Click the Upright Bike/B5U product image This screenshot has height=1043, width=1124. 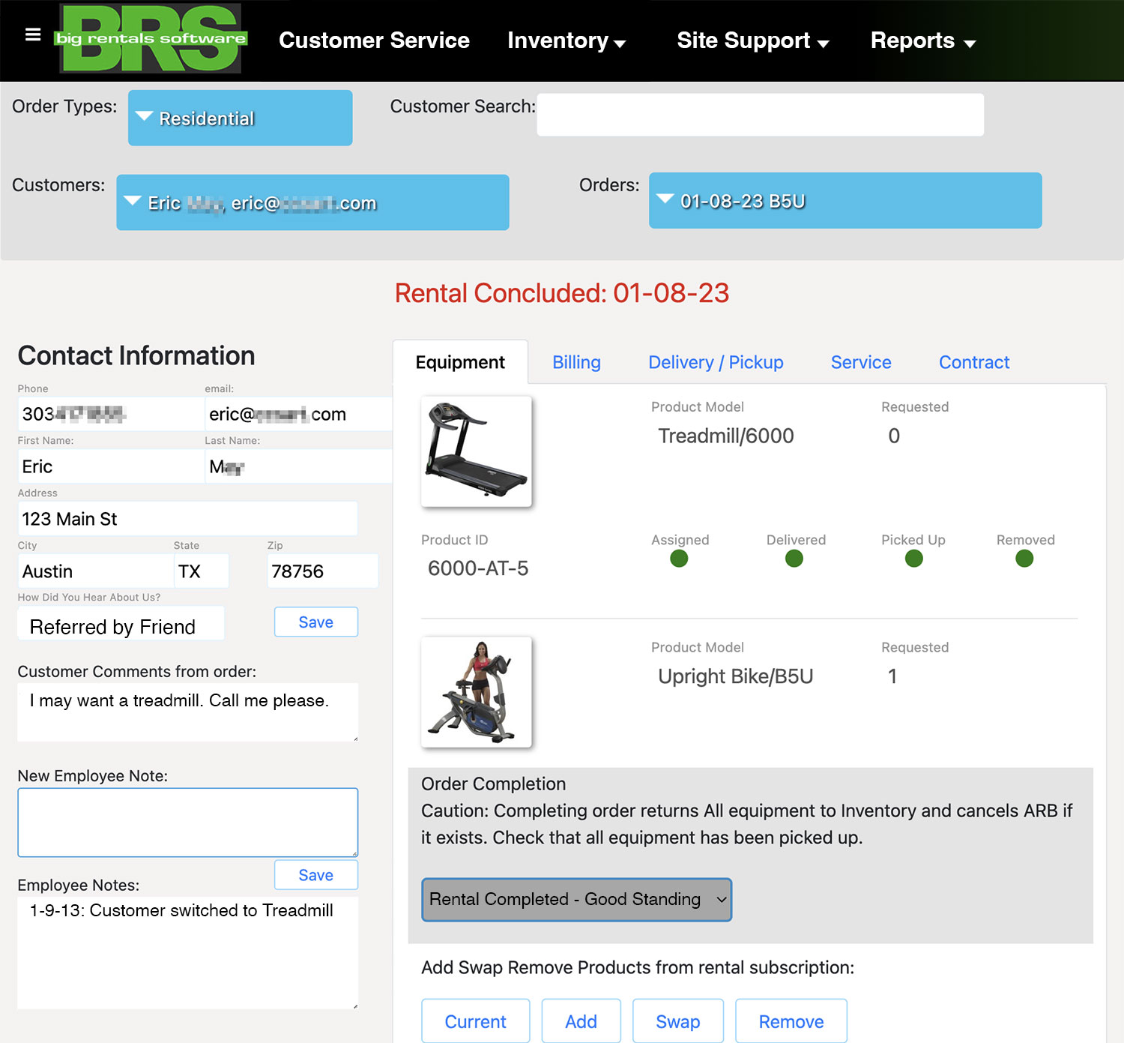[477, 692]
